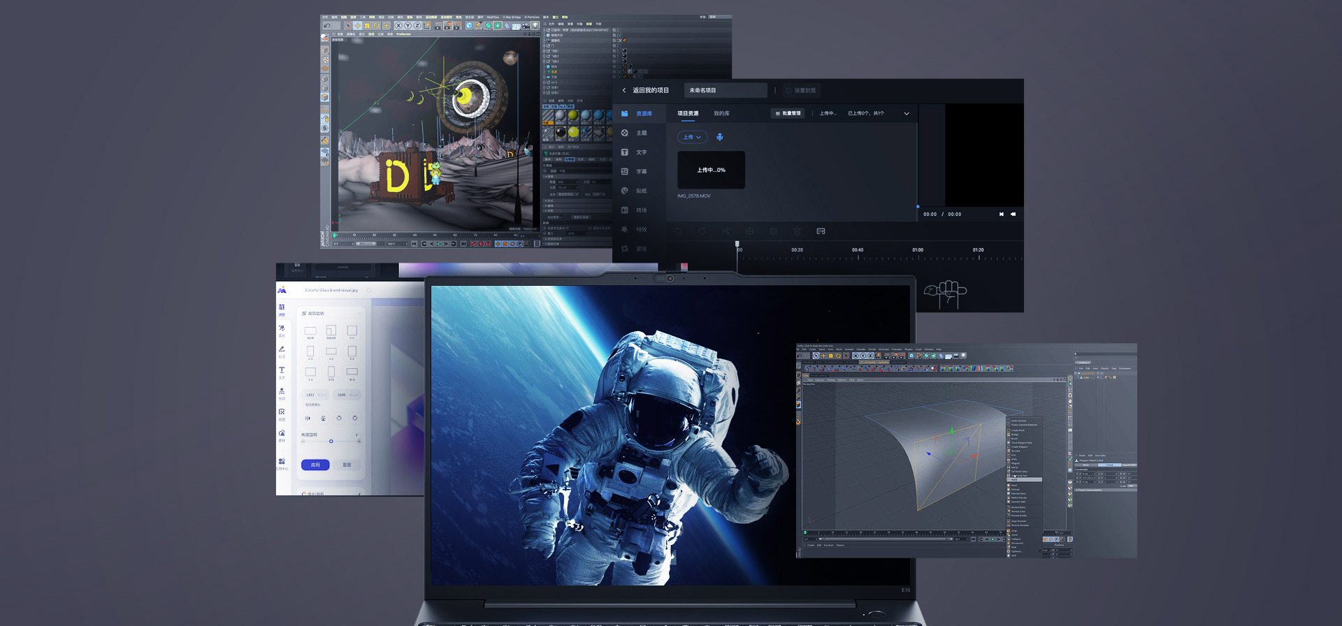Screen dimensions: 1342x626
Task: Click the Cube primitive icon in Cinema 4D
Action: point(469,26)
